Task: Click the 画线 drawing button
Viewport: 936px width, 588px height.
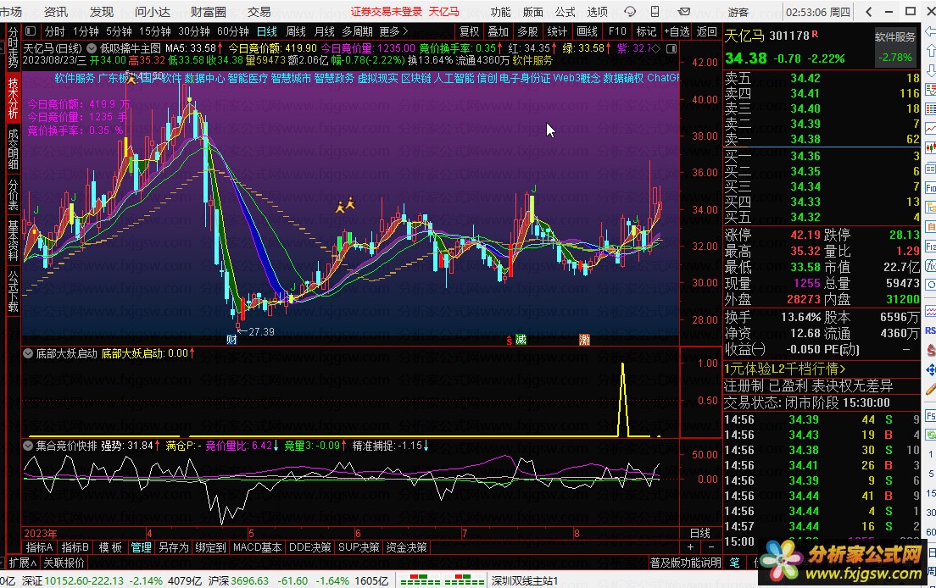Action: [588, 31]
